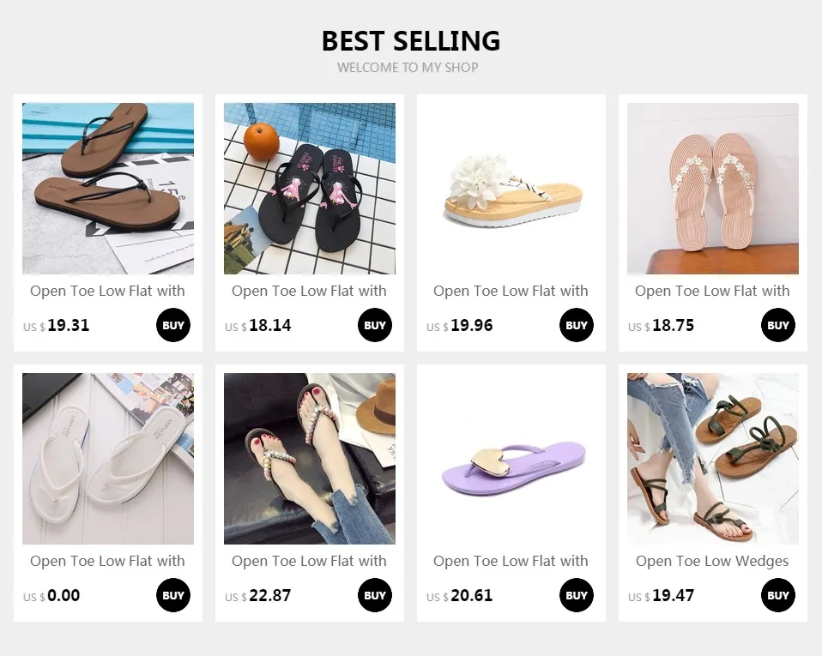Viewport: 822px width, 656px height.
Task: Click BUY next to price 19.96
Action: click(577, 326)
